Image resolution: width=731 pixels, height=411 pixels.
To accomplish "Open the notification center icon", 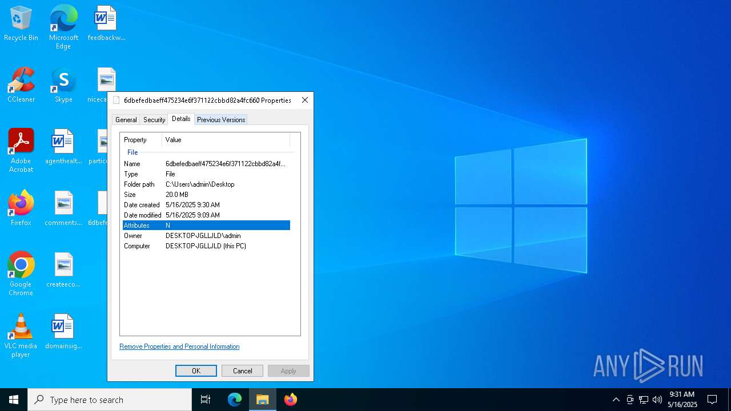I will point(712,400).
